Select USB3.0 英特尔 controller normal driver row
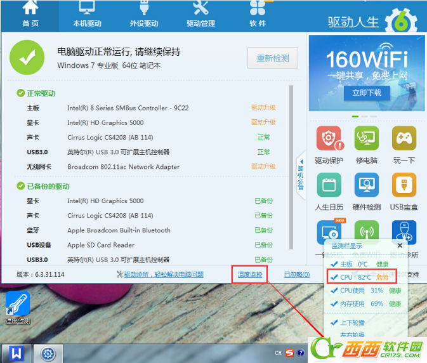Image resolution: width=427 pixels, height=363 pixels. 151,152
